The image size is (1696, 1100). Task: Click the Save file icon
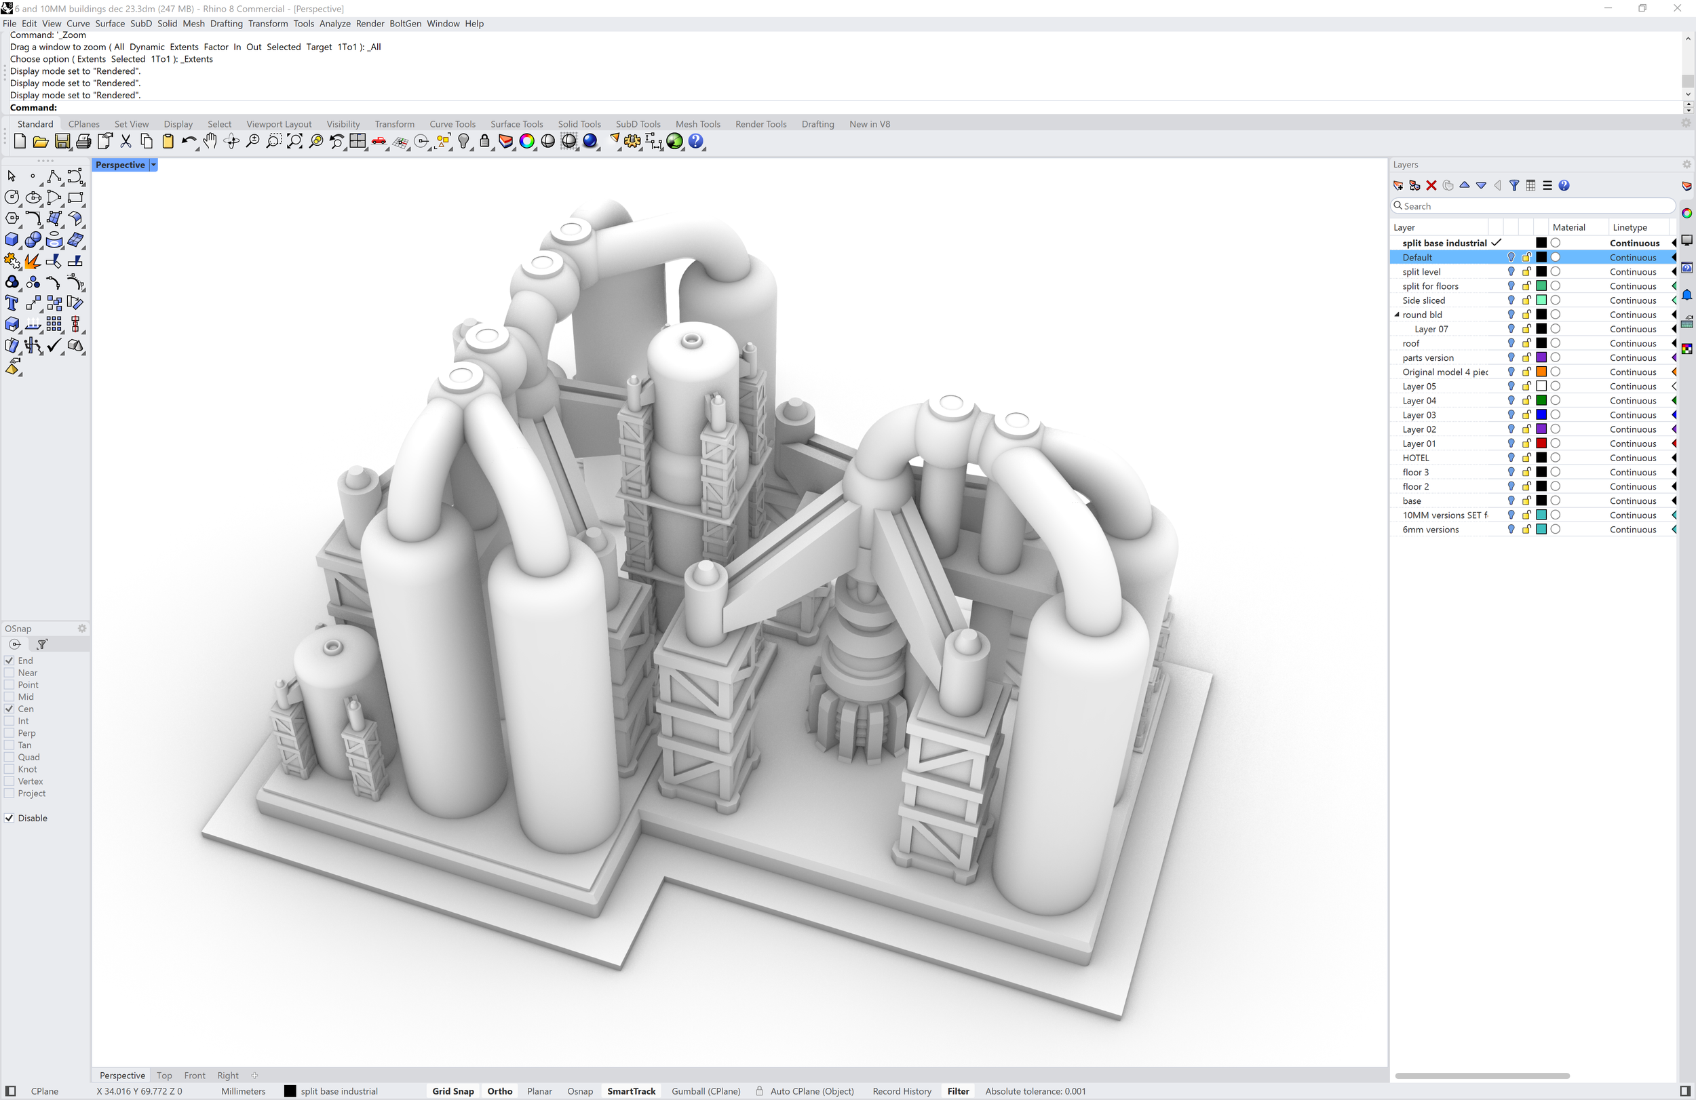tap(62, 141)
